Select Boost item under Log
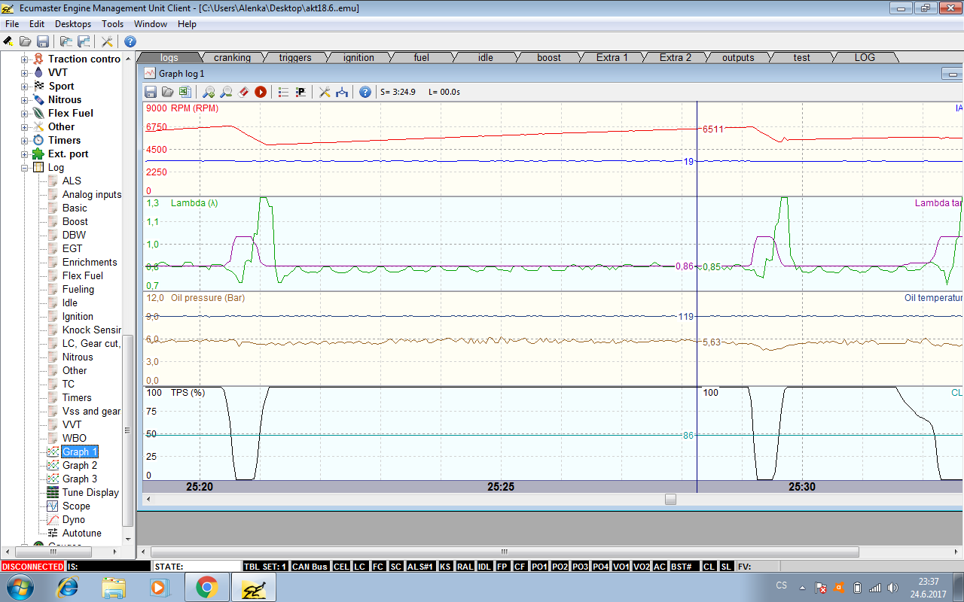The width and height of the screenshot is (964, 602). [75, 221]
